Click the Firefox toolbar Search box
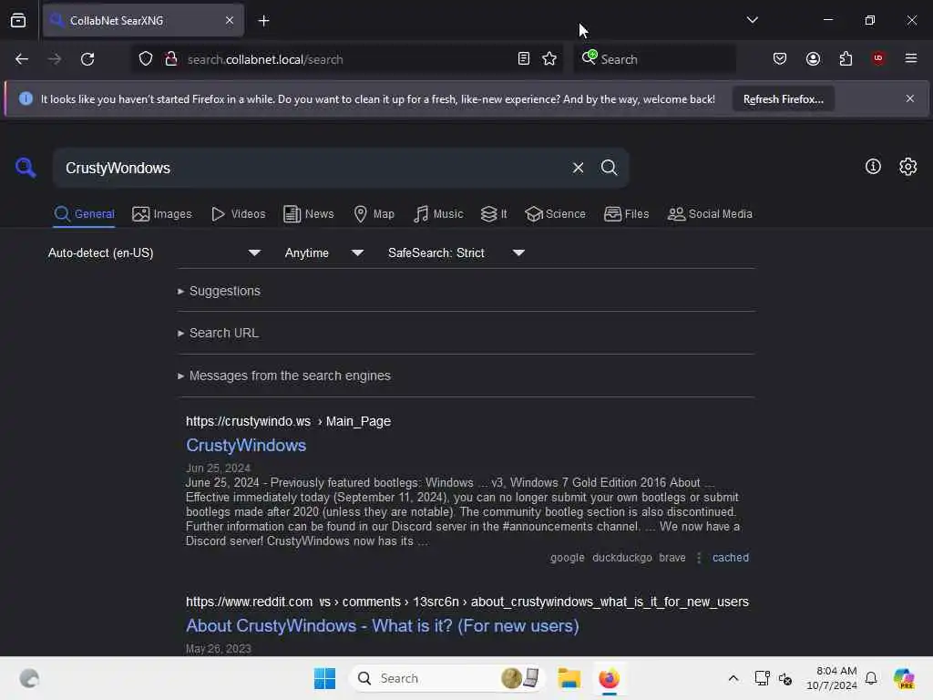Screen dimensions: 933x700 (x=654, y=59)
